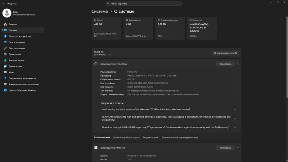The width and height of the screenshot is (288, 162).
Task: Select the 25H2 version value
Action: pyautogui.click(x=130, y=159)
